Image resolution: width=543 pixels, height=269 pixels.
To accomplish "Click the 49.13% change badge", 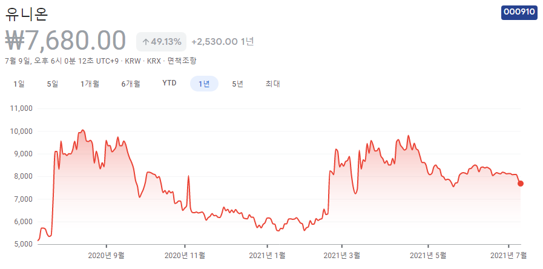I will [x=162, y=42].
